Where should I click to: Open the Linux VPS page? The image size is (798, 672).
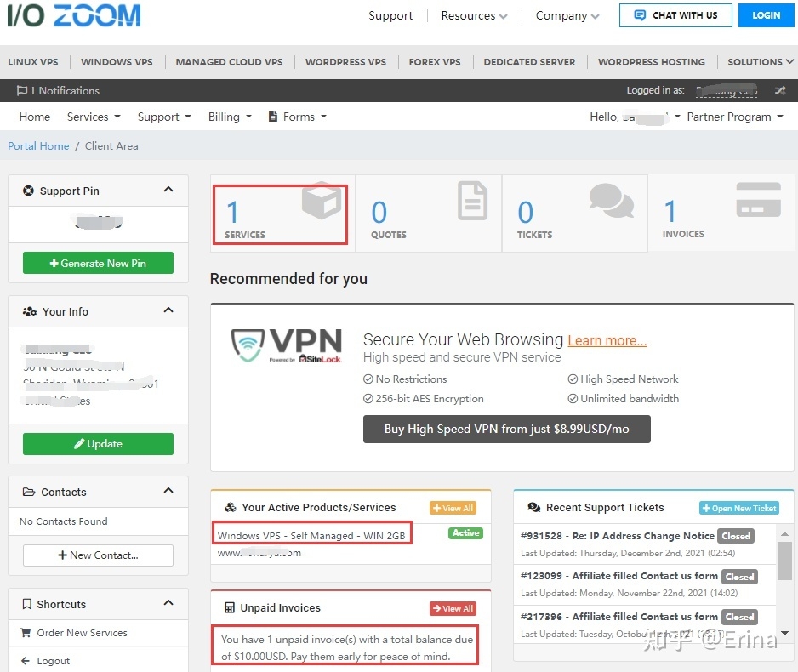click(33, 61)
